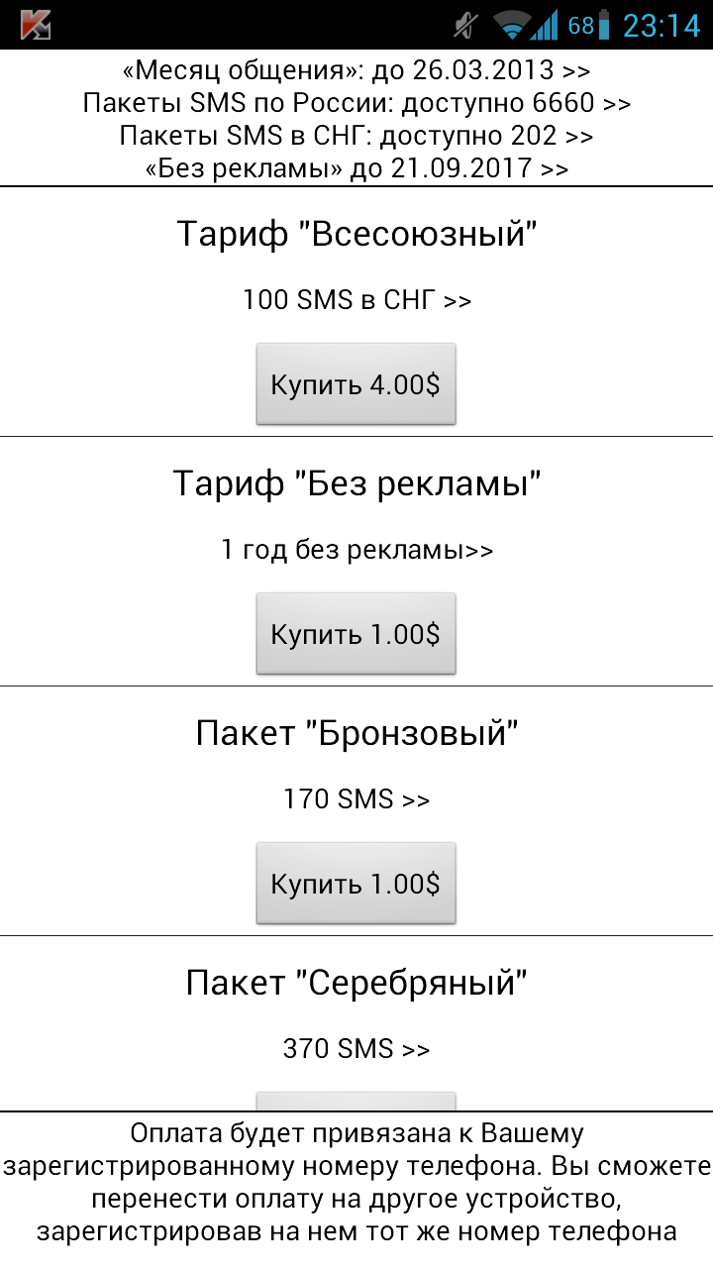Expand 370 SMS >> details
The width and height of the screenshot is (713, 1268).
click(x=356, y=1049)
